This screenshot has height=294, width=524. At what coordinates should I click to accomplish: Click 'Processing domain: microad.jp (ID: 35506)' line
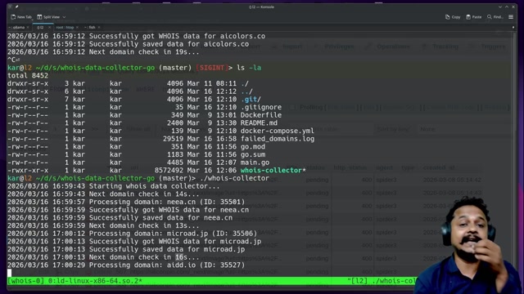[133, 234]
